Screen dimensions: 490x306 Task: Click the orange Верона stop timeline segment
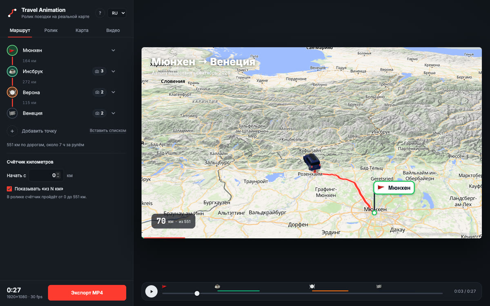330,290
